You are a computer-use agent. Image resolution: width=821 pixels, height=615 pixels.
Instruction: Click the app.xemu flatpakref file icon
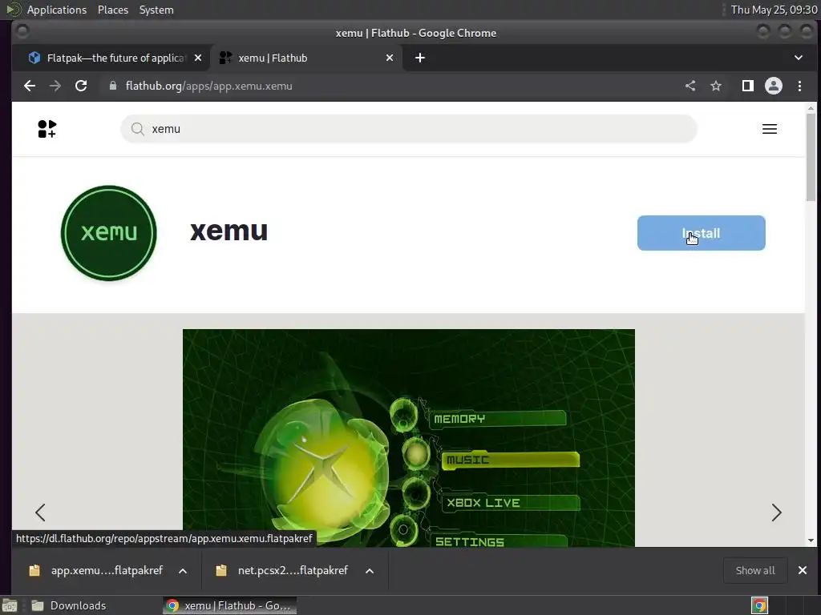coord(34,570)
